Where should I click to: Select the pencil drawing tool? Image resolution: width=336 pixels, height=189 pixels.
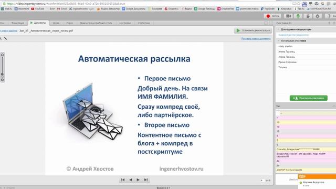click(x=6, y=38)
